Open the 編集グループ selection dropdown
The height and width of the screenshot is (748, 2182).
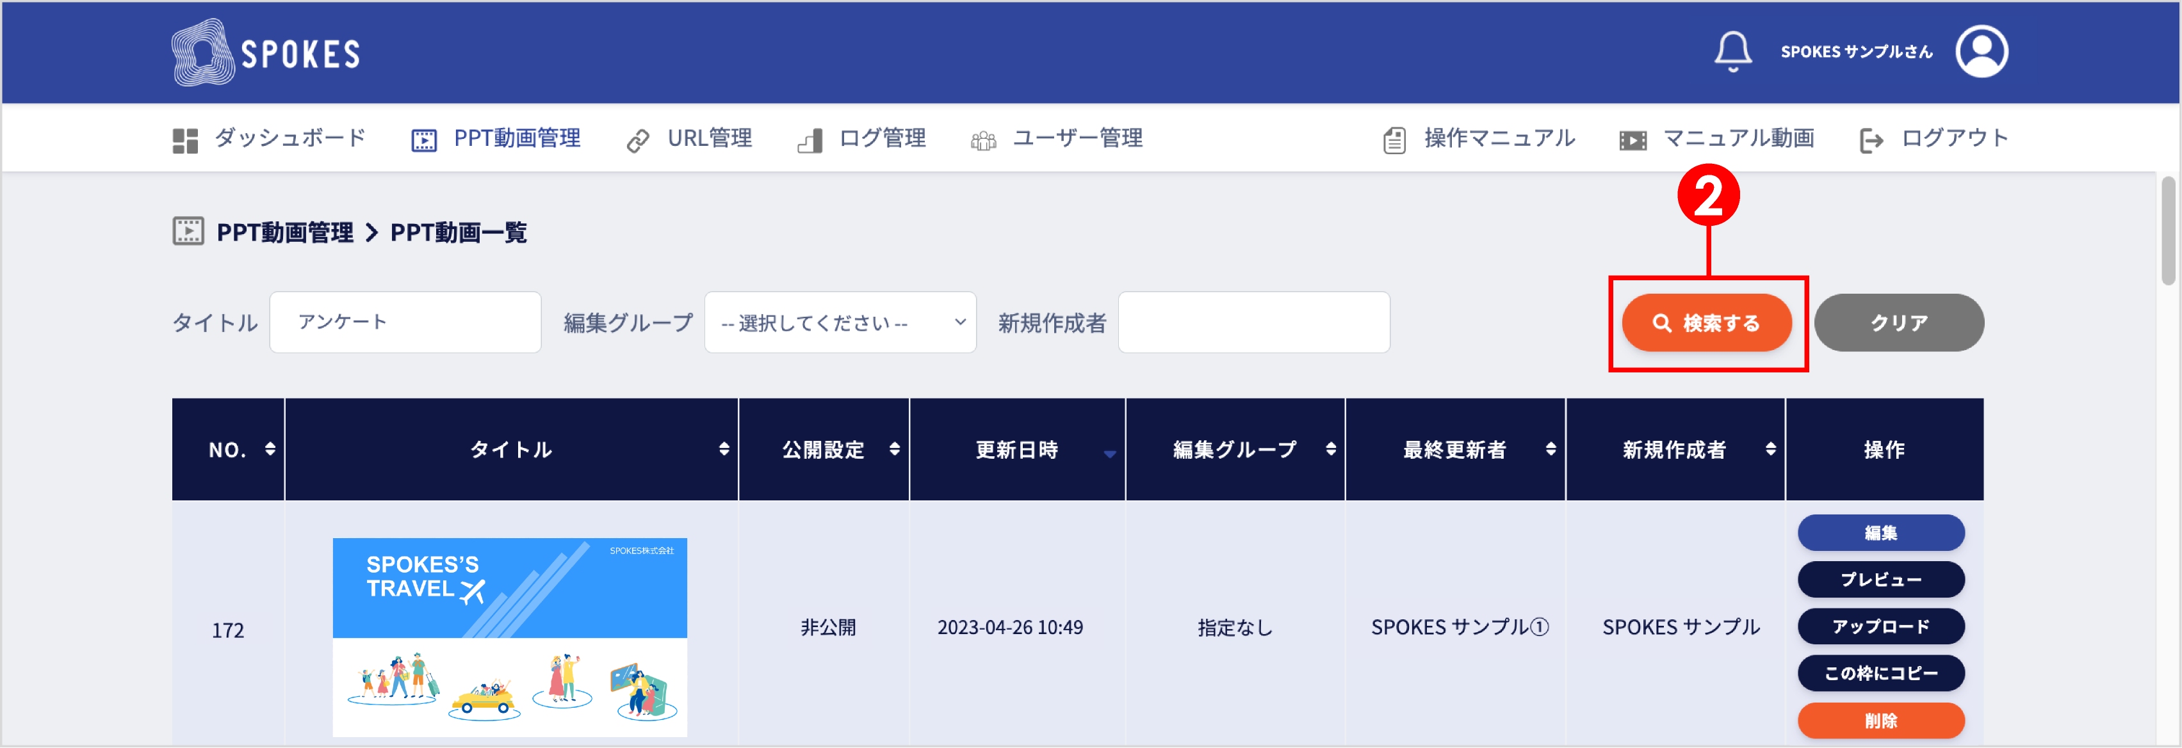840,322
